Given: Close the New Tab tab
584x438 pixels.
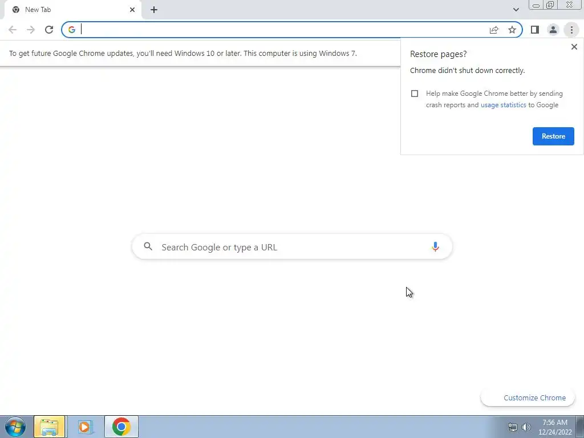Looking at the screenshot, I should click(132, 10).
